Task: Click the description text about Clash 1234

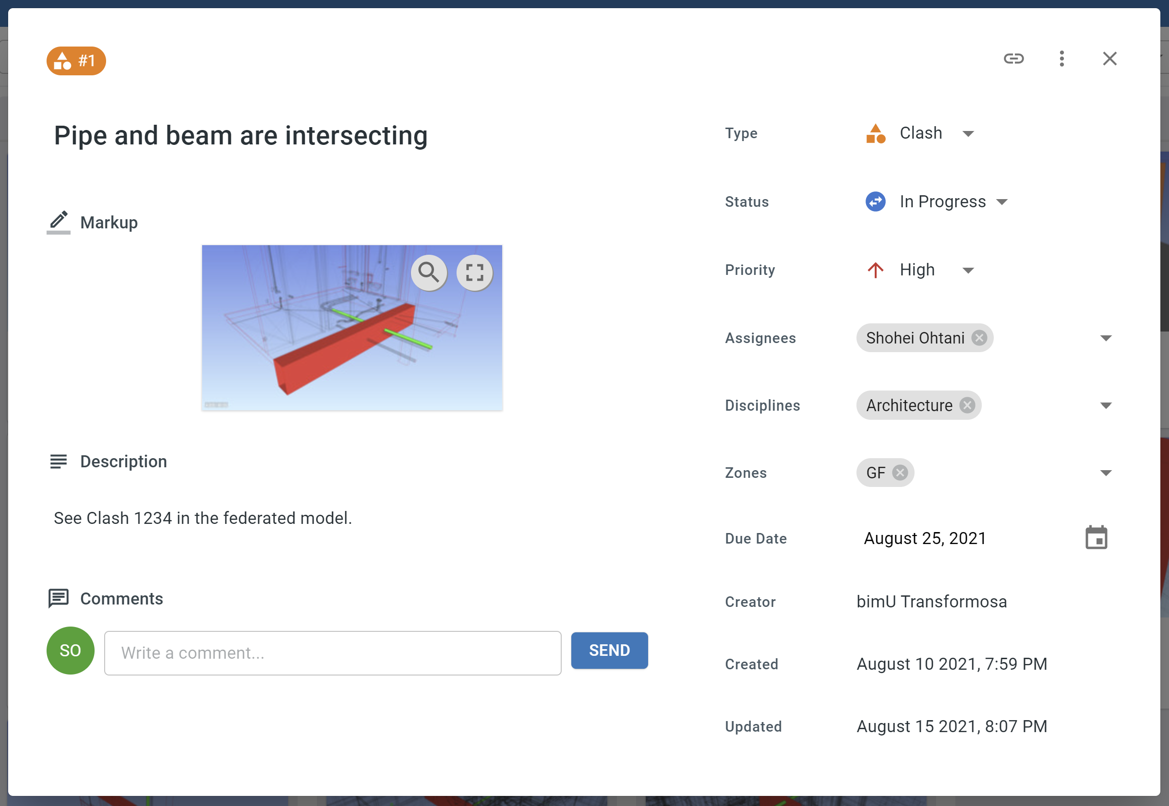Action: click(x=203, y=518)
